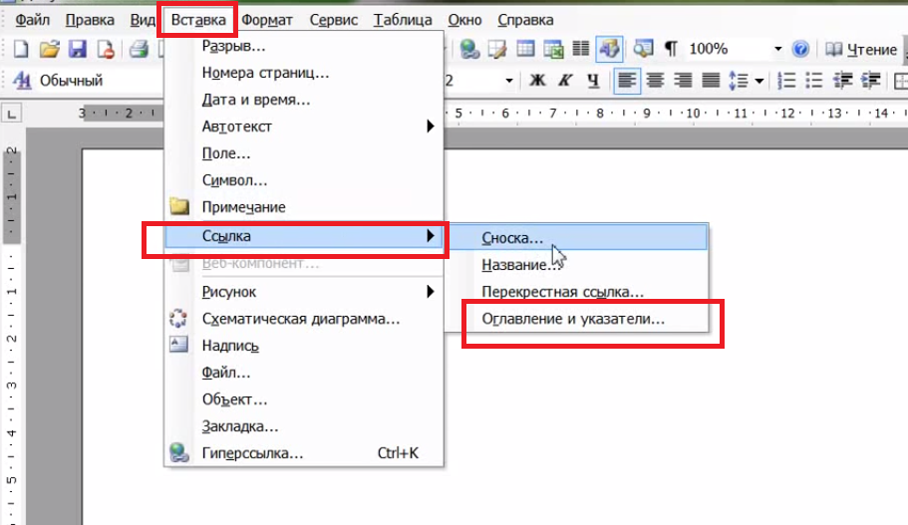Click the Insert Excel worksheet icon
Viewport: 908px width, 525px height.
pos(553,49)
